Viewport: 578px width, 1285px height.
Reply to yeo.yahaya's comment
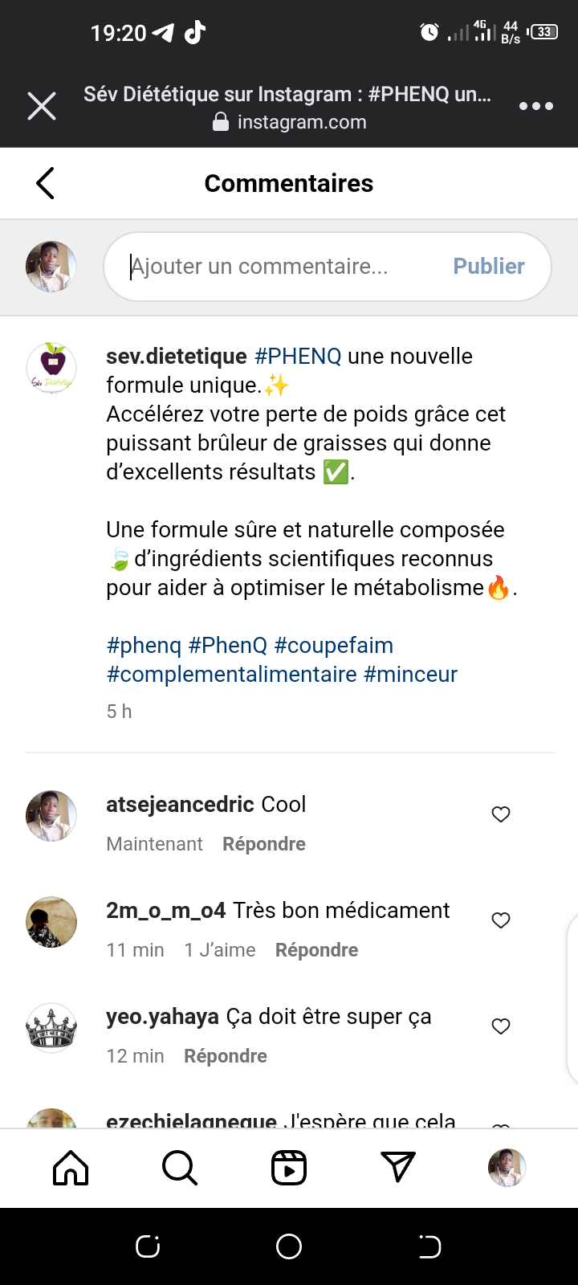226,1056
